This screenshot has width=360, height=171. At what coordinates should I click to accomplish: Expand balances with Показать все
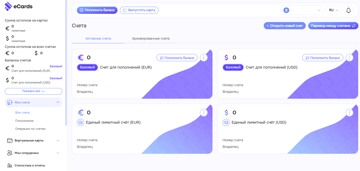click(x=33, y=91)
